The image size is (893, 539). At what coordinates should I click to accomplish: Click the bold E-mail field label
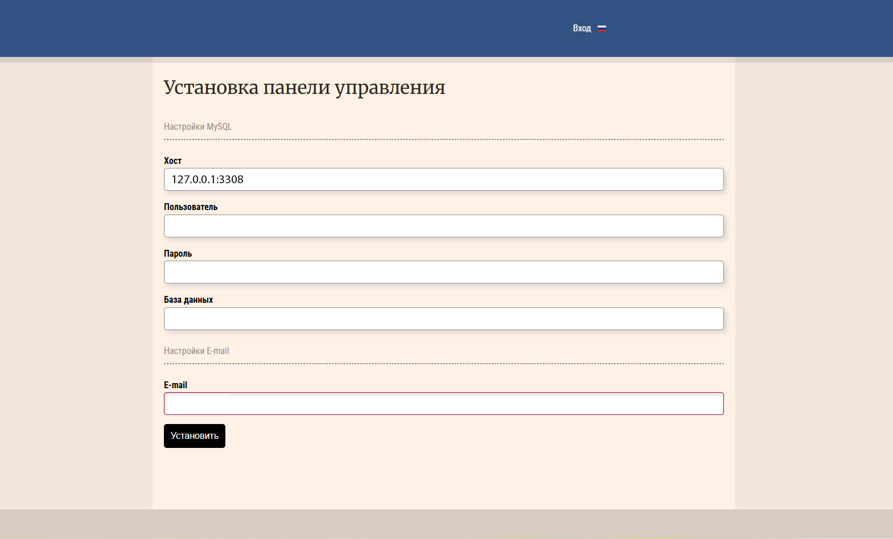tap(175, 385)
